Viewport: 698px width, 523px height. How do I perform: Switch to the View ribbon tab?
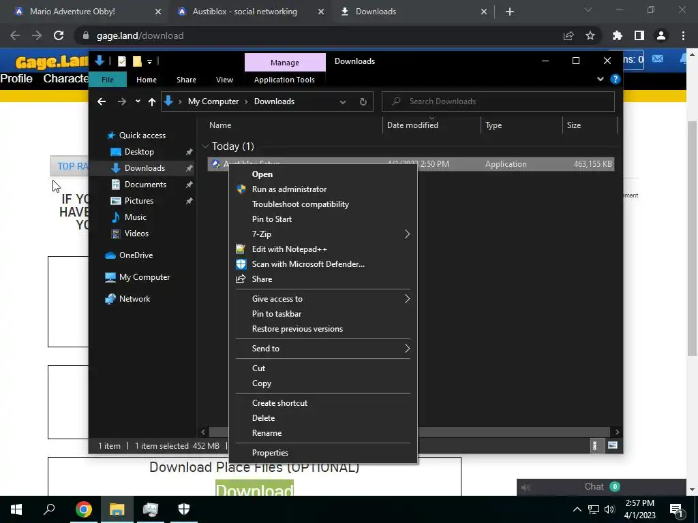pyautogui.click(x=224, y=80)
